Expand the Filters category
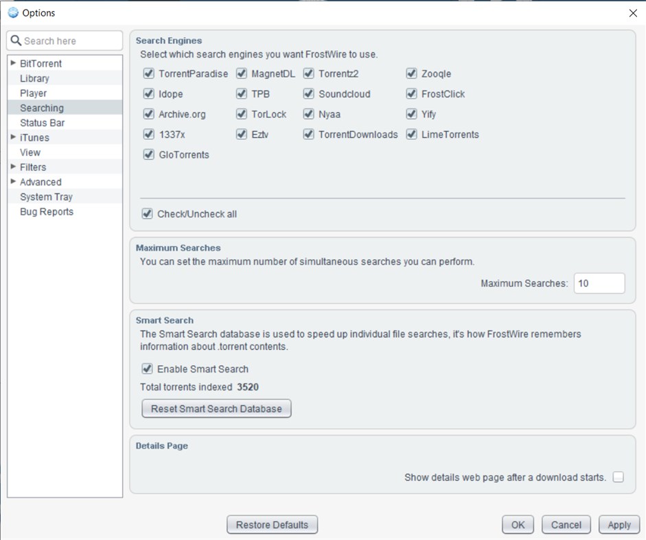Viewport: 646px width, 540px height. coord(12,167)
